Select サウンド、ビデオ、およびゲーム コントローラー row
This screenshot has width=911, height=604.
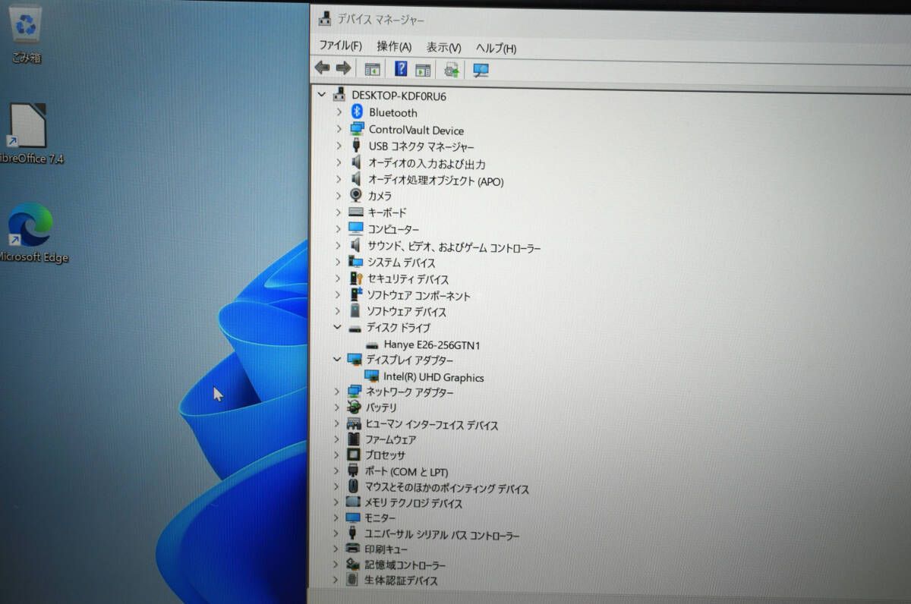(454, 247)
